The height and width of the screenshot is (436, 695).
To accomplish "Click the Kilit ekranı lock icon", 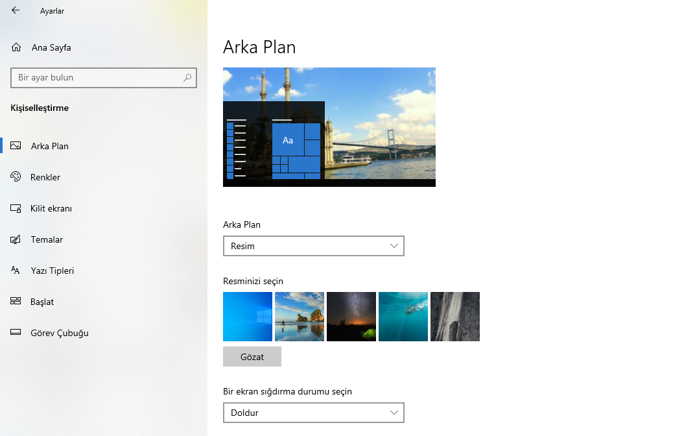I will coord(16,208).
